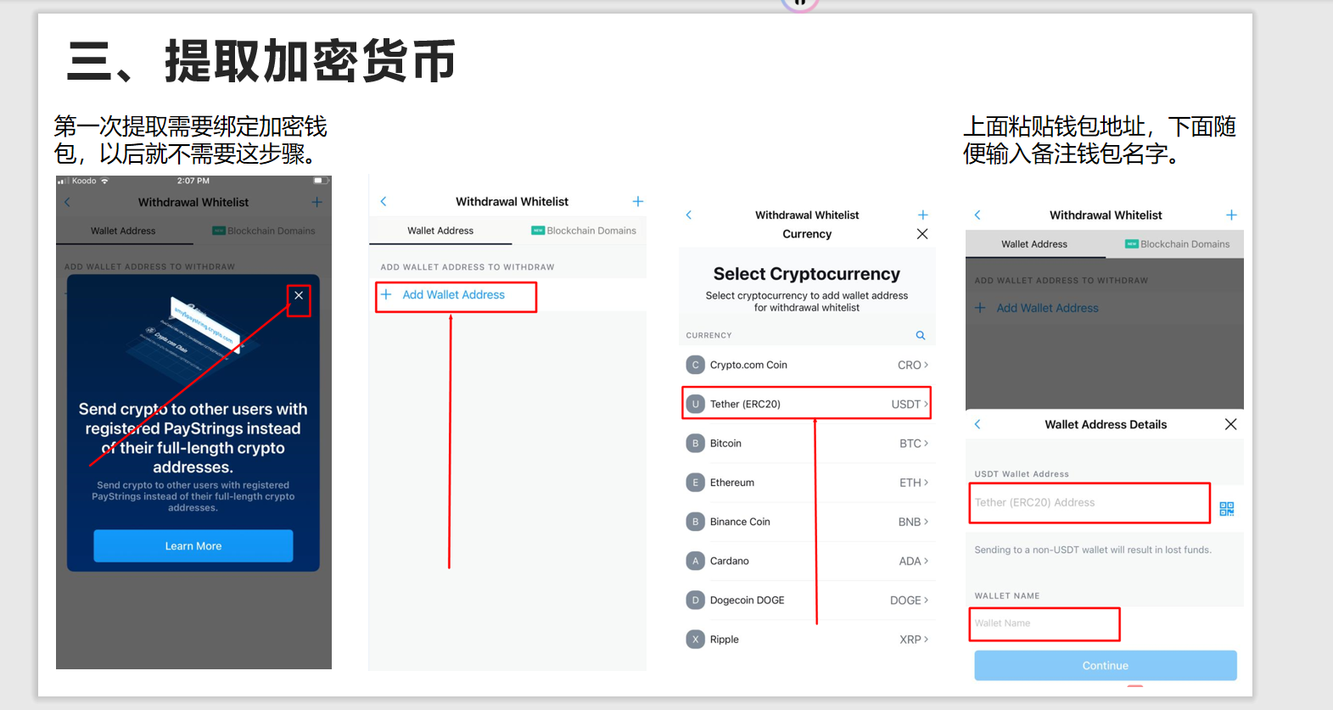Screen dimensions: 1333x710
Task: Open Blockchain Domains tab in second screen
Action: point(584,231)
